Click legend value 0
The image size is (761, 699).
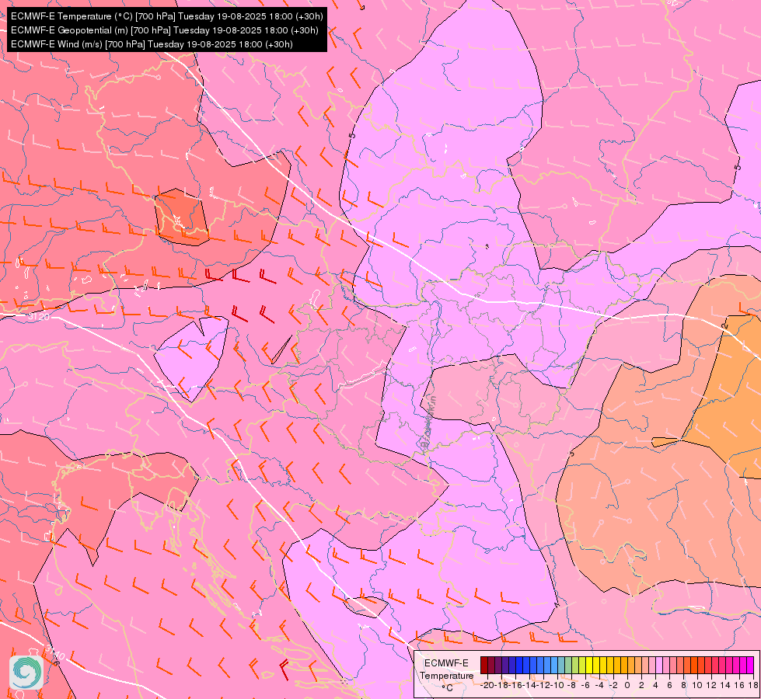627,686
